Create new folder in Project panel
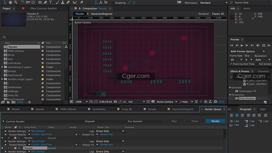Image resolution: width=272 pixels, height=153 pixels. click(8, 102)
